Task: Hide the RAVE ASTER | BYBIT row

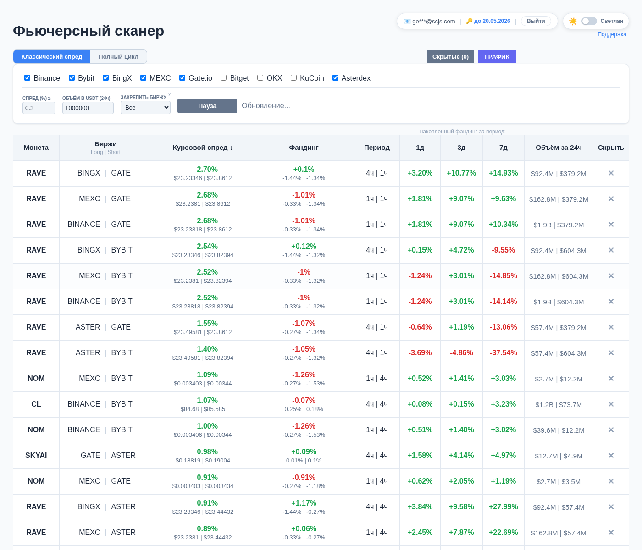Action: coord(611,353)
